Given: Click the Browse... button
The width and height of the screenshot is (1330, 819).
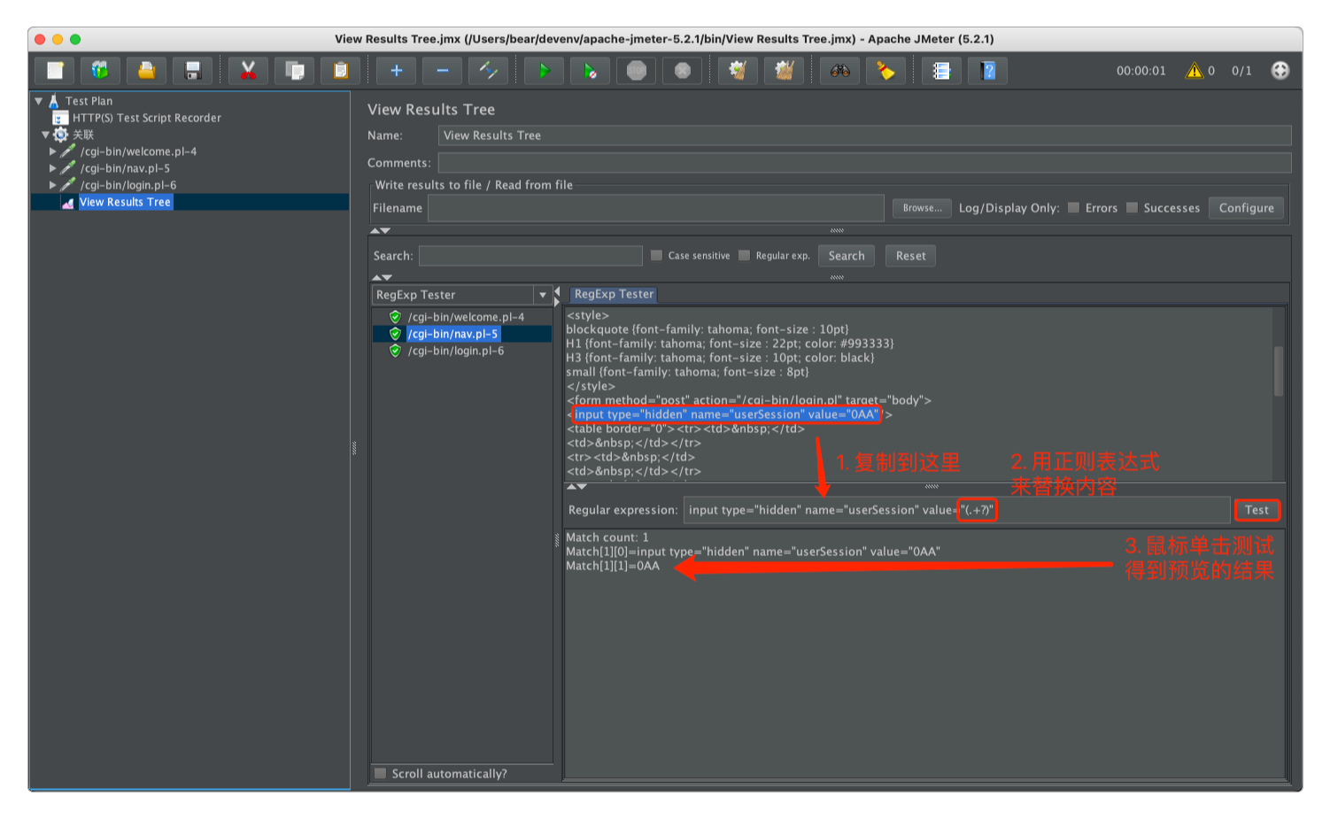Looking at the screenshot, I should click(923, 208).
